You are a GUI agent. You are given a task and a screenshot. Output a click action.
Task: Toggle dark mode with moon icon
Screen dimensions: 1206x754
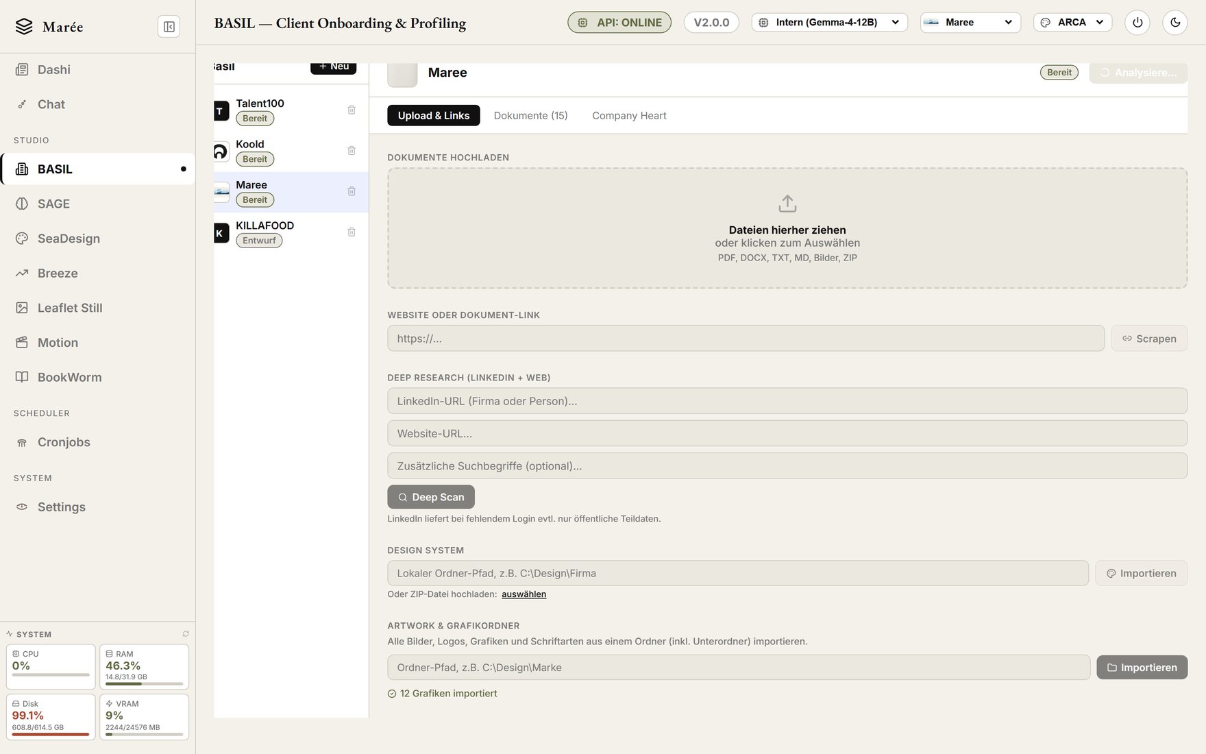pyautogui.click(x=1175, y=23)
